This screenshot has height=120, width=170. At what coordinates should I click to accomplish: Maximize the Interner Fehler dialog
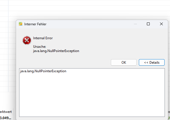148,24
